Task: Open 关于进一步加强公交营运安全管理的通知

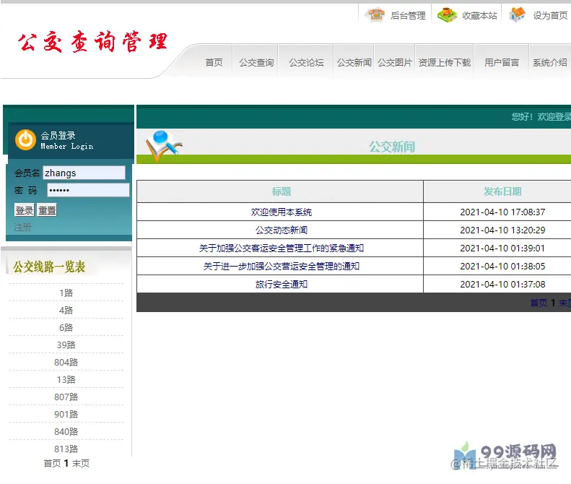Action: click(x=281, y=267)
